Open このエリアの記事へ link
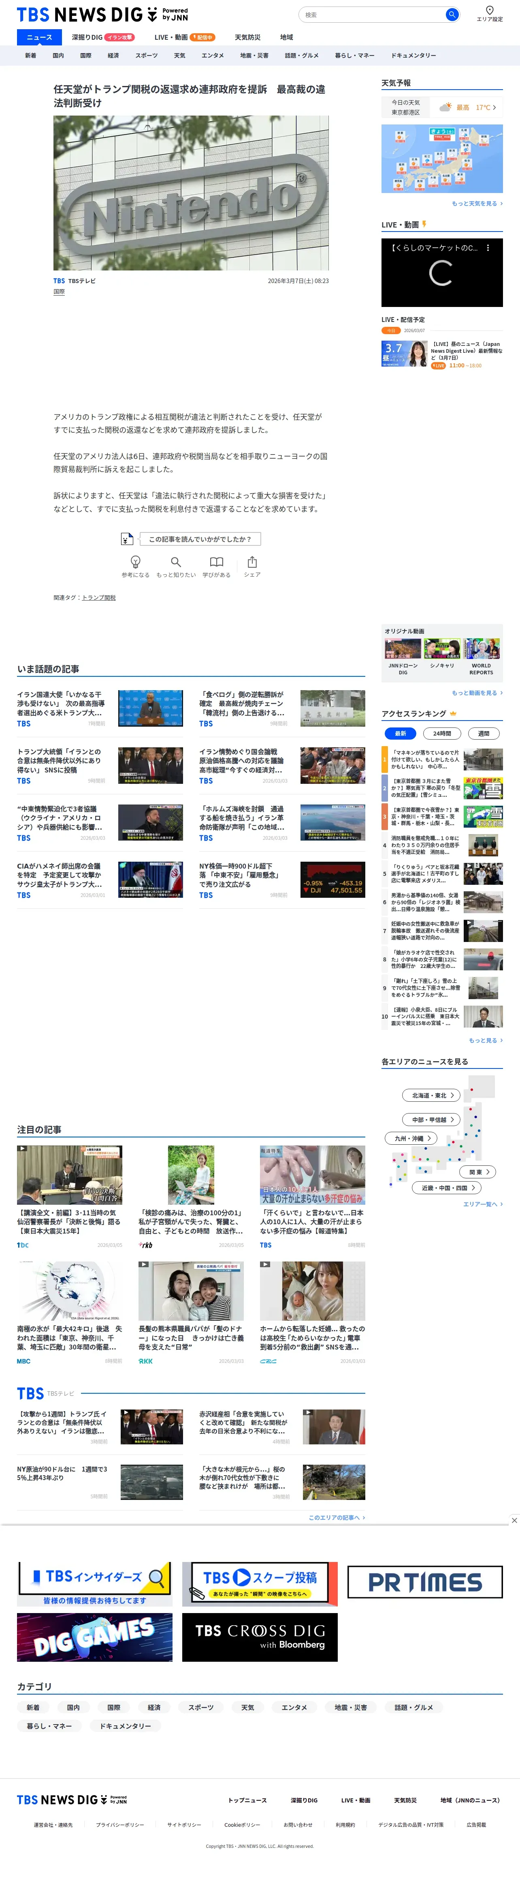The height and width of the screenshot is (1903, 520). 337,1517
